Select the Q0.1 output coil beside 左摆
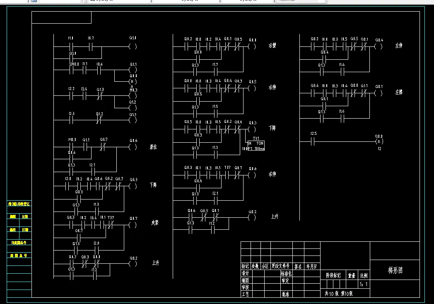This screenshot has height=304, width=434. (379, 93)
